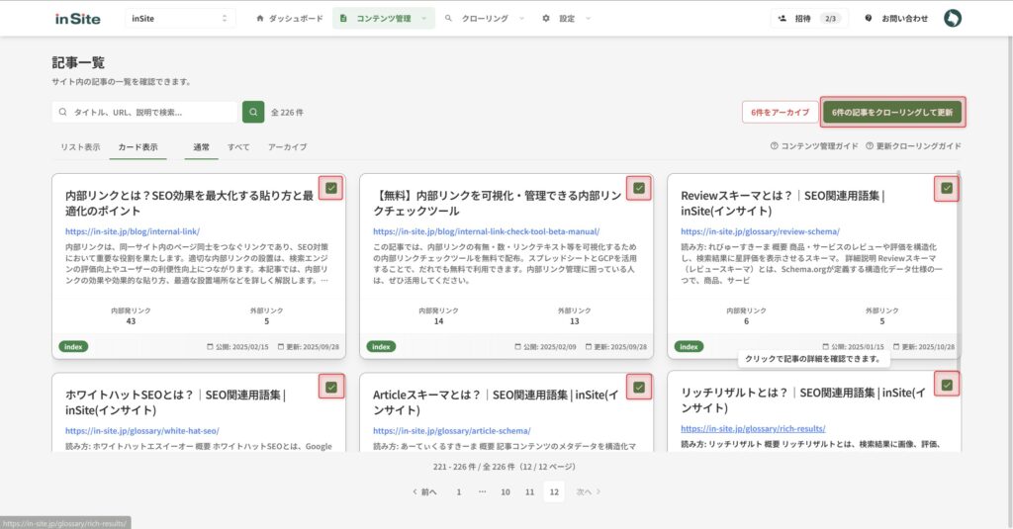Image resolution: width=1013 pixels, height=529 pixels.
Task: Go to ダッシュボード in the navigation
Action: 290,18
